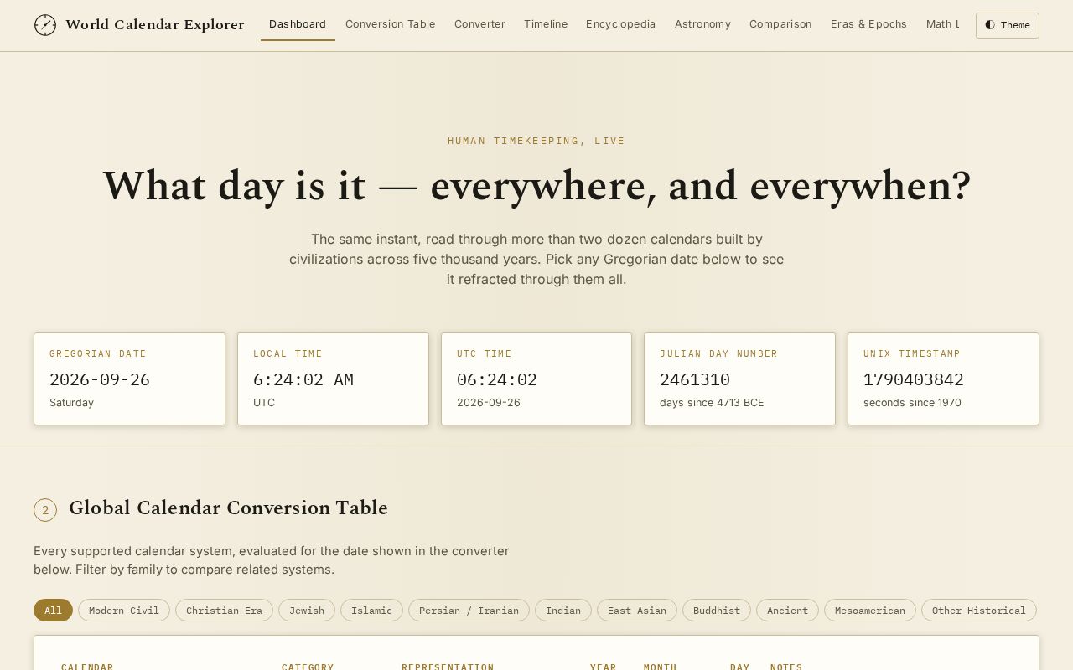The height and width of the screenshot is (670, 1073).
Task: Click the Unix Timestamp value 1790403842
Action: pyautogui.click(x=914, y=379)
